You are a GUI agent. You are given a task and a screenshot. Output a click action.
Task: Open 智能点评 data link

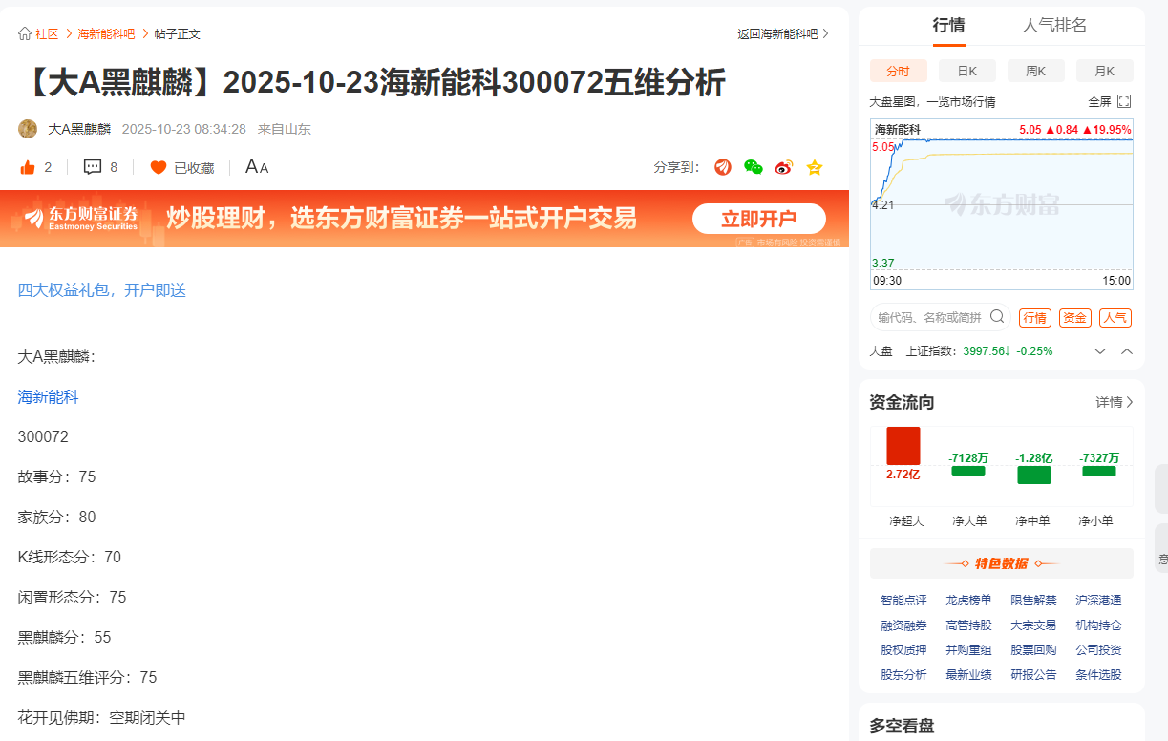(903, 600)
